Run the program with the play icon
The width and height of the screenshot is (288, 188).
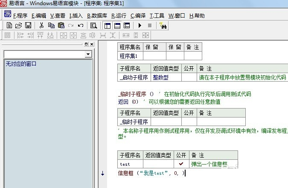(x=140, y=26)
